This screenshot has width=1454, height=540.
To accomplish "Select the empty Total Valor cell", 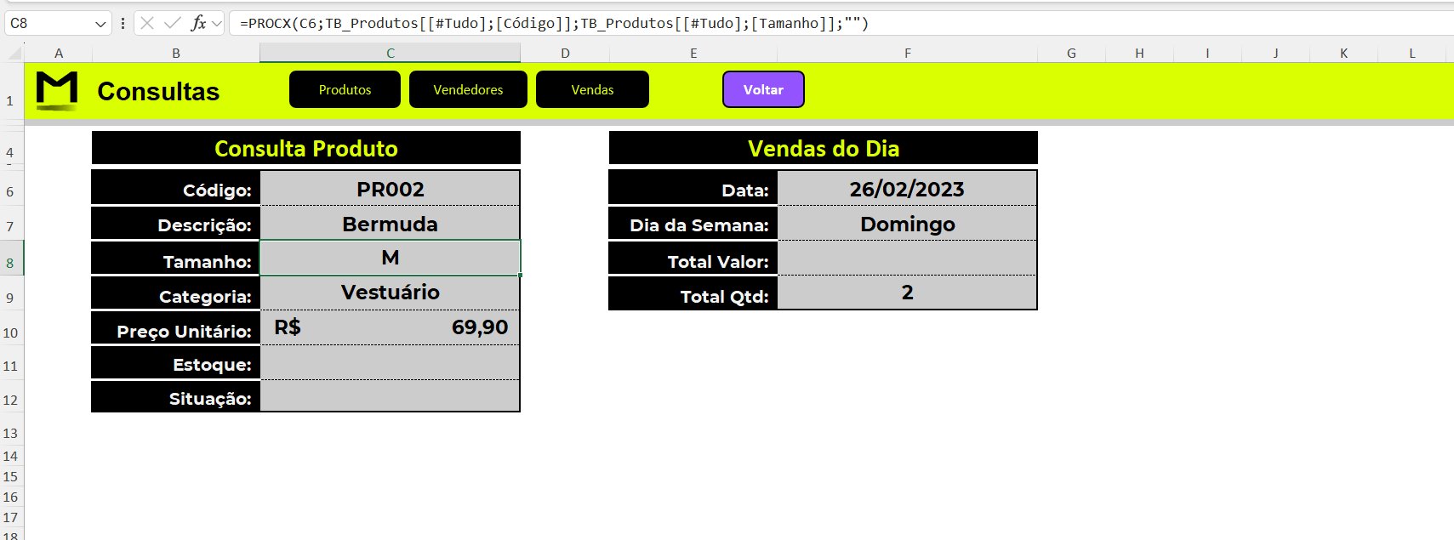I will tap(907, 258).
